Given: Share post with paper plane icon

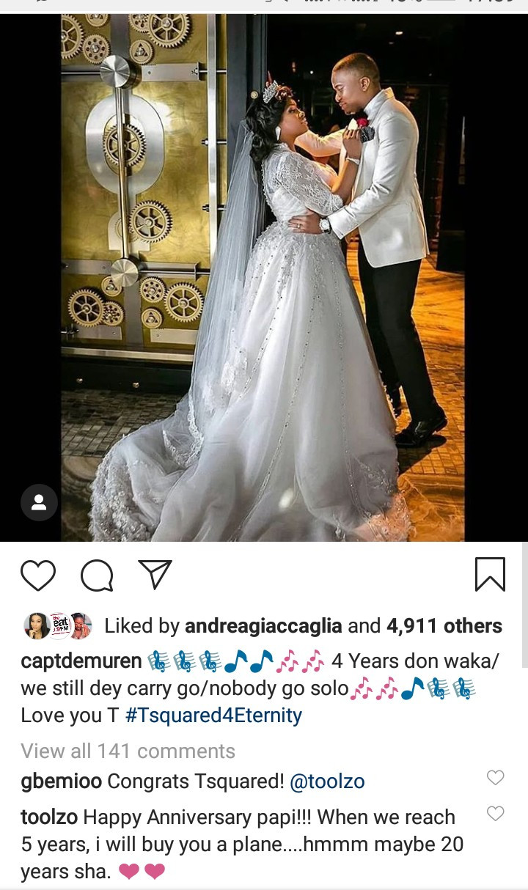Looking at the screenshot, I should 155,574.
